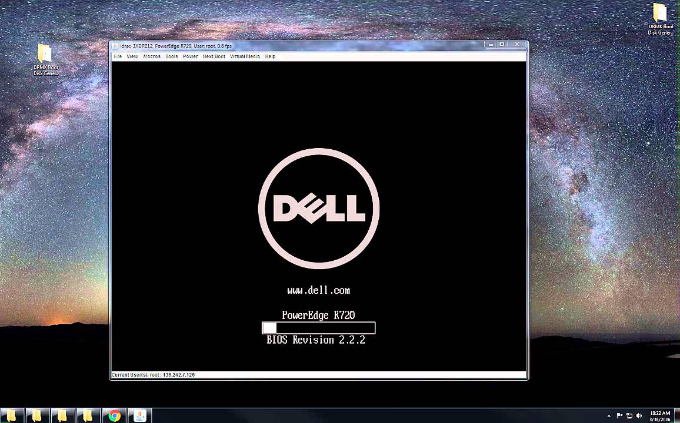
Task: Open the network status tray icon
Action: point(629,416)
